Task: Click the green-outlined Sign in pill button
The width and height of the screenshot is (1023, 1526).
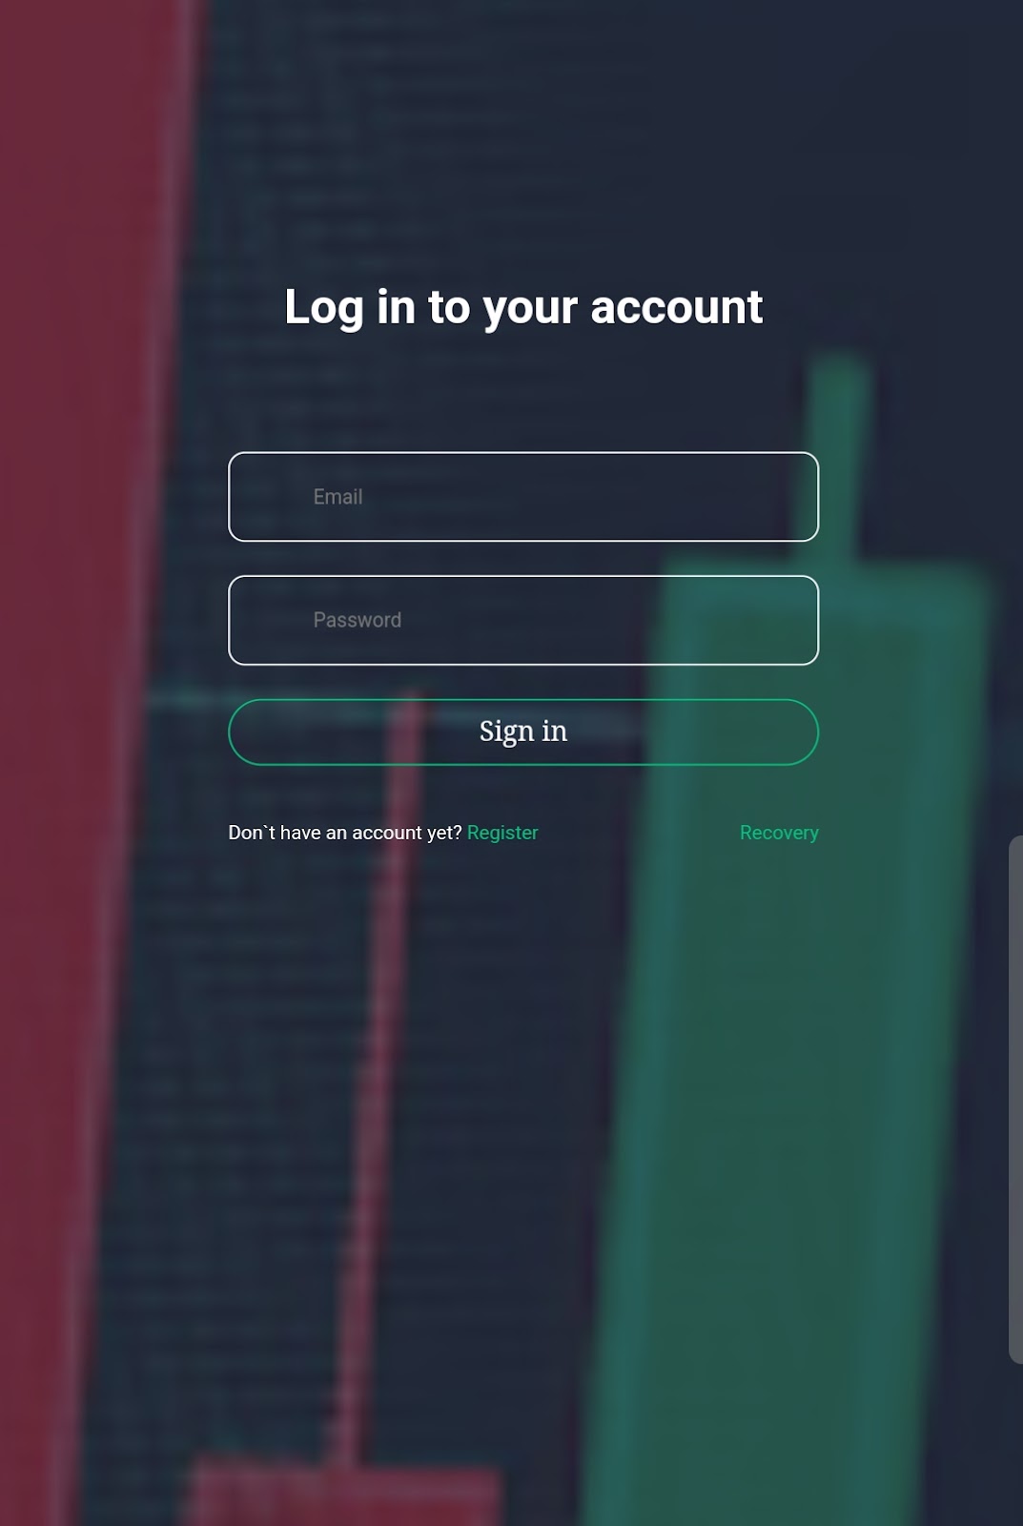Action: tap(523, 732)
